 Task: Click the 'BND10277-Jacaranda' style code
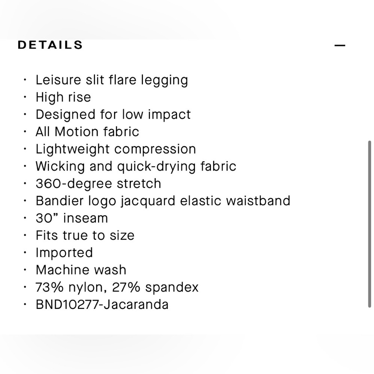tap(102, 304)
